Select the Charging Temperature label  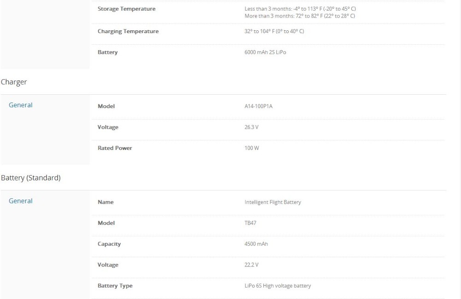coord(128,31)
